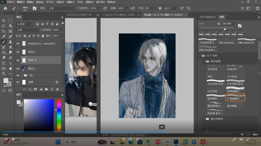
Task: Select the Rectangular Marquee tool
Action: tap(10, 21)
